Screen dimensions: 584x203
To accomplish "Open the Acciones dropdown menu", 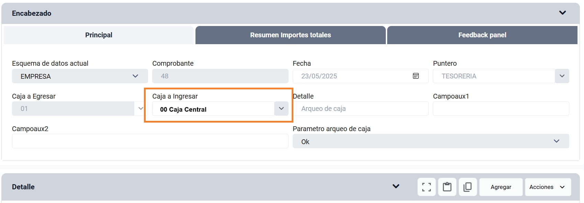I will 548,187.
